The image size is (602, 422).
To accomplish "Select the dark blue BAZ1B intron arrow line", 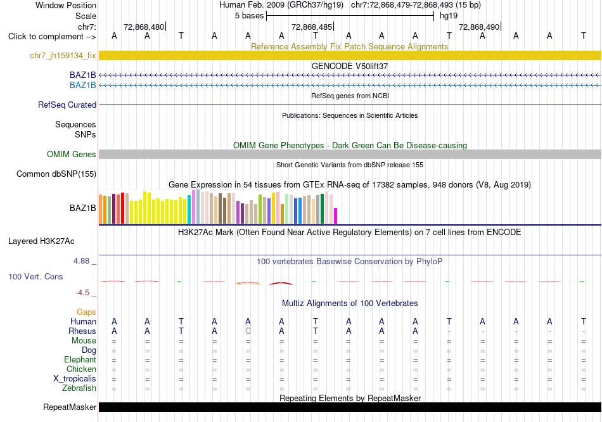I will tap(350, 75).
